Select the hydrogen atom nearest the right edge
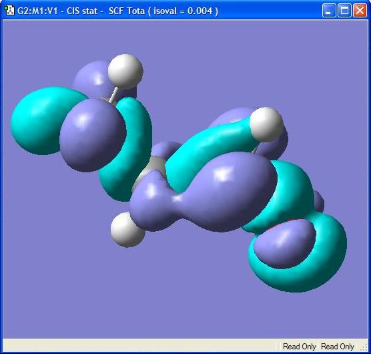The width and height of the screenshot is (371, 354). click(266, 124)
